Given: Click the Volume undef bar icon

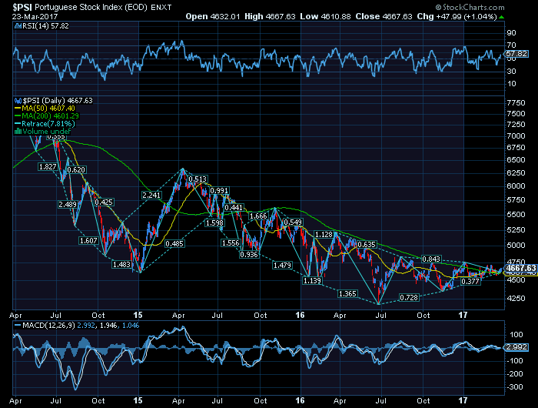Looking at the screenshot, I should [x=18, y=131].
